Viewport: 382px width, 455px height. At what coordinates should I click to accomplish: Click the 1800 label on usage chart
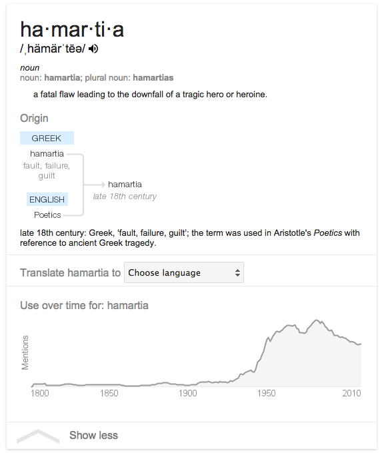click(x=40, y=393)
